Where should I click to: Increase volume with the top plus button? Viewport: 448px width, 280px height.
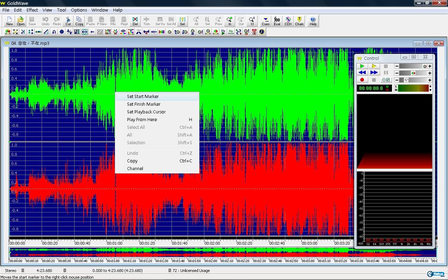pyautogui.click(x=430, y=66)
